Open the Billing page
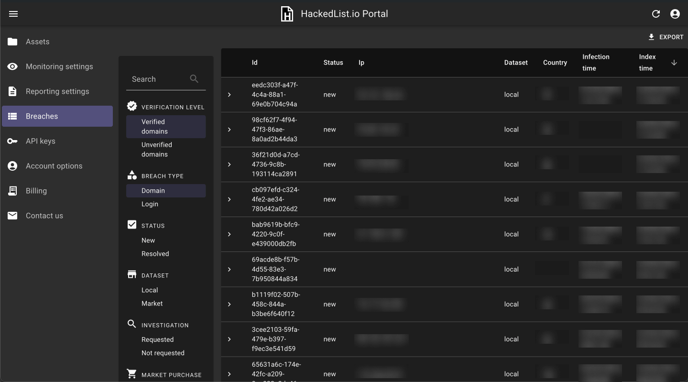The image size is (688, 382). (57, 191)
